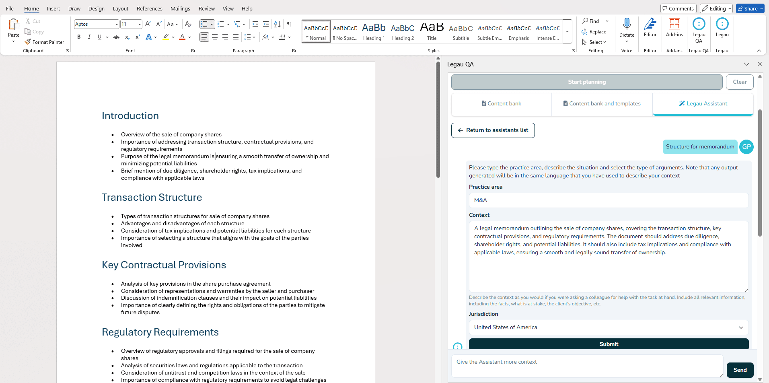The width and height of the screenshot is (769, 383).
Task: Switch to Content bank and templates tab
Action: coord(602,104)
